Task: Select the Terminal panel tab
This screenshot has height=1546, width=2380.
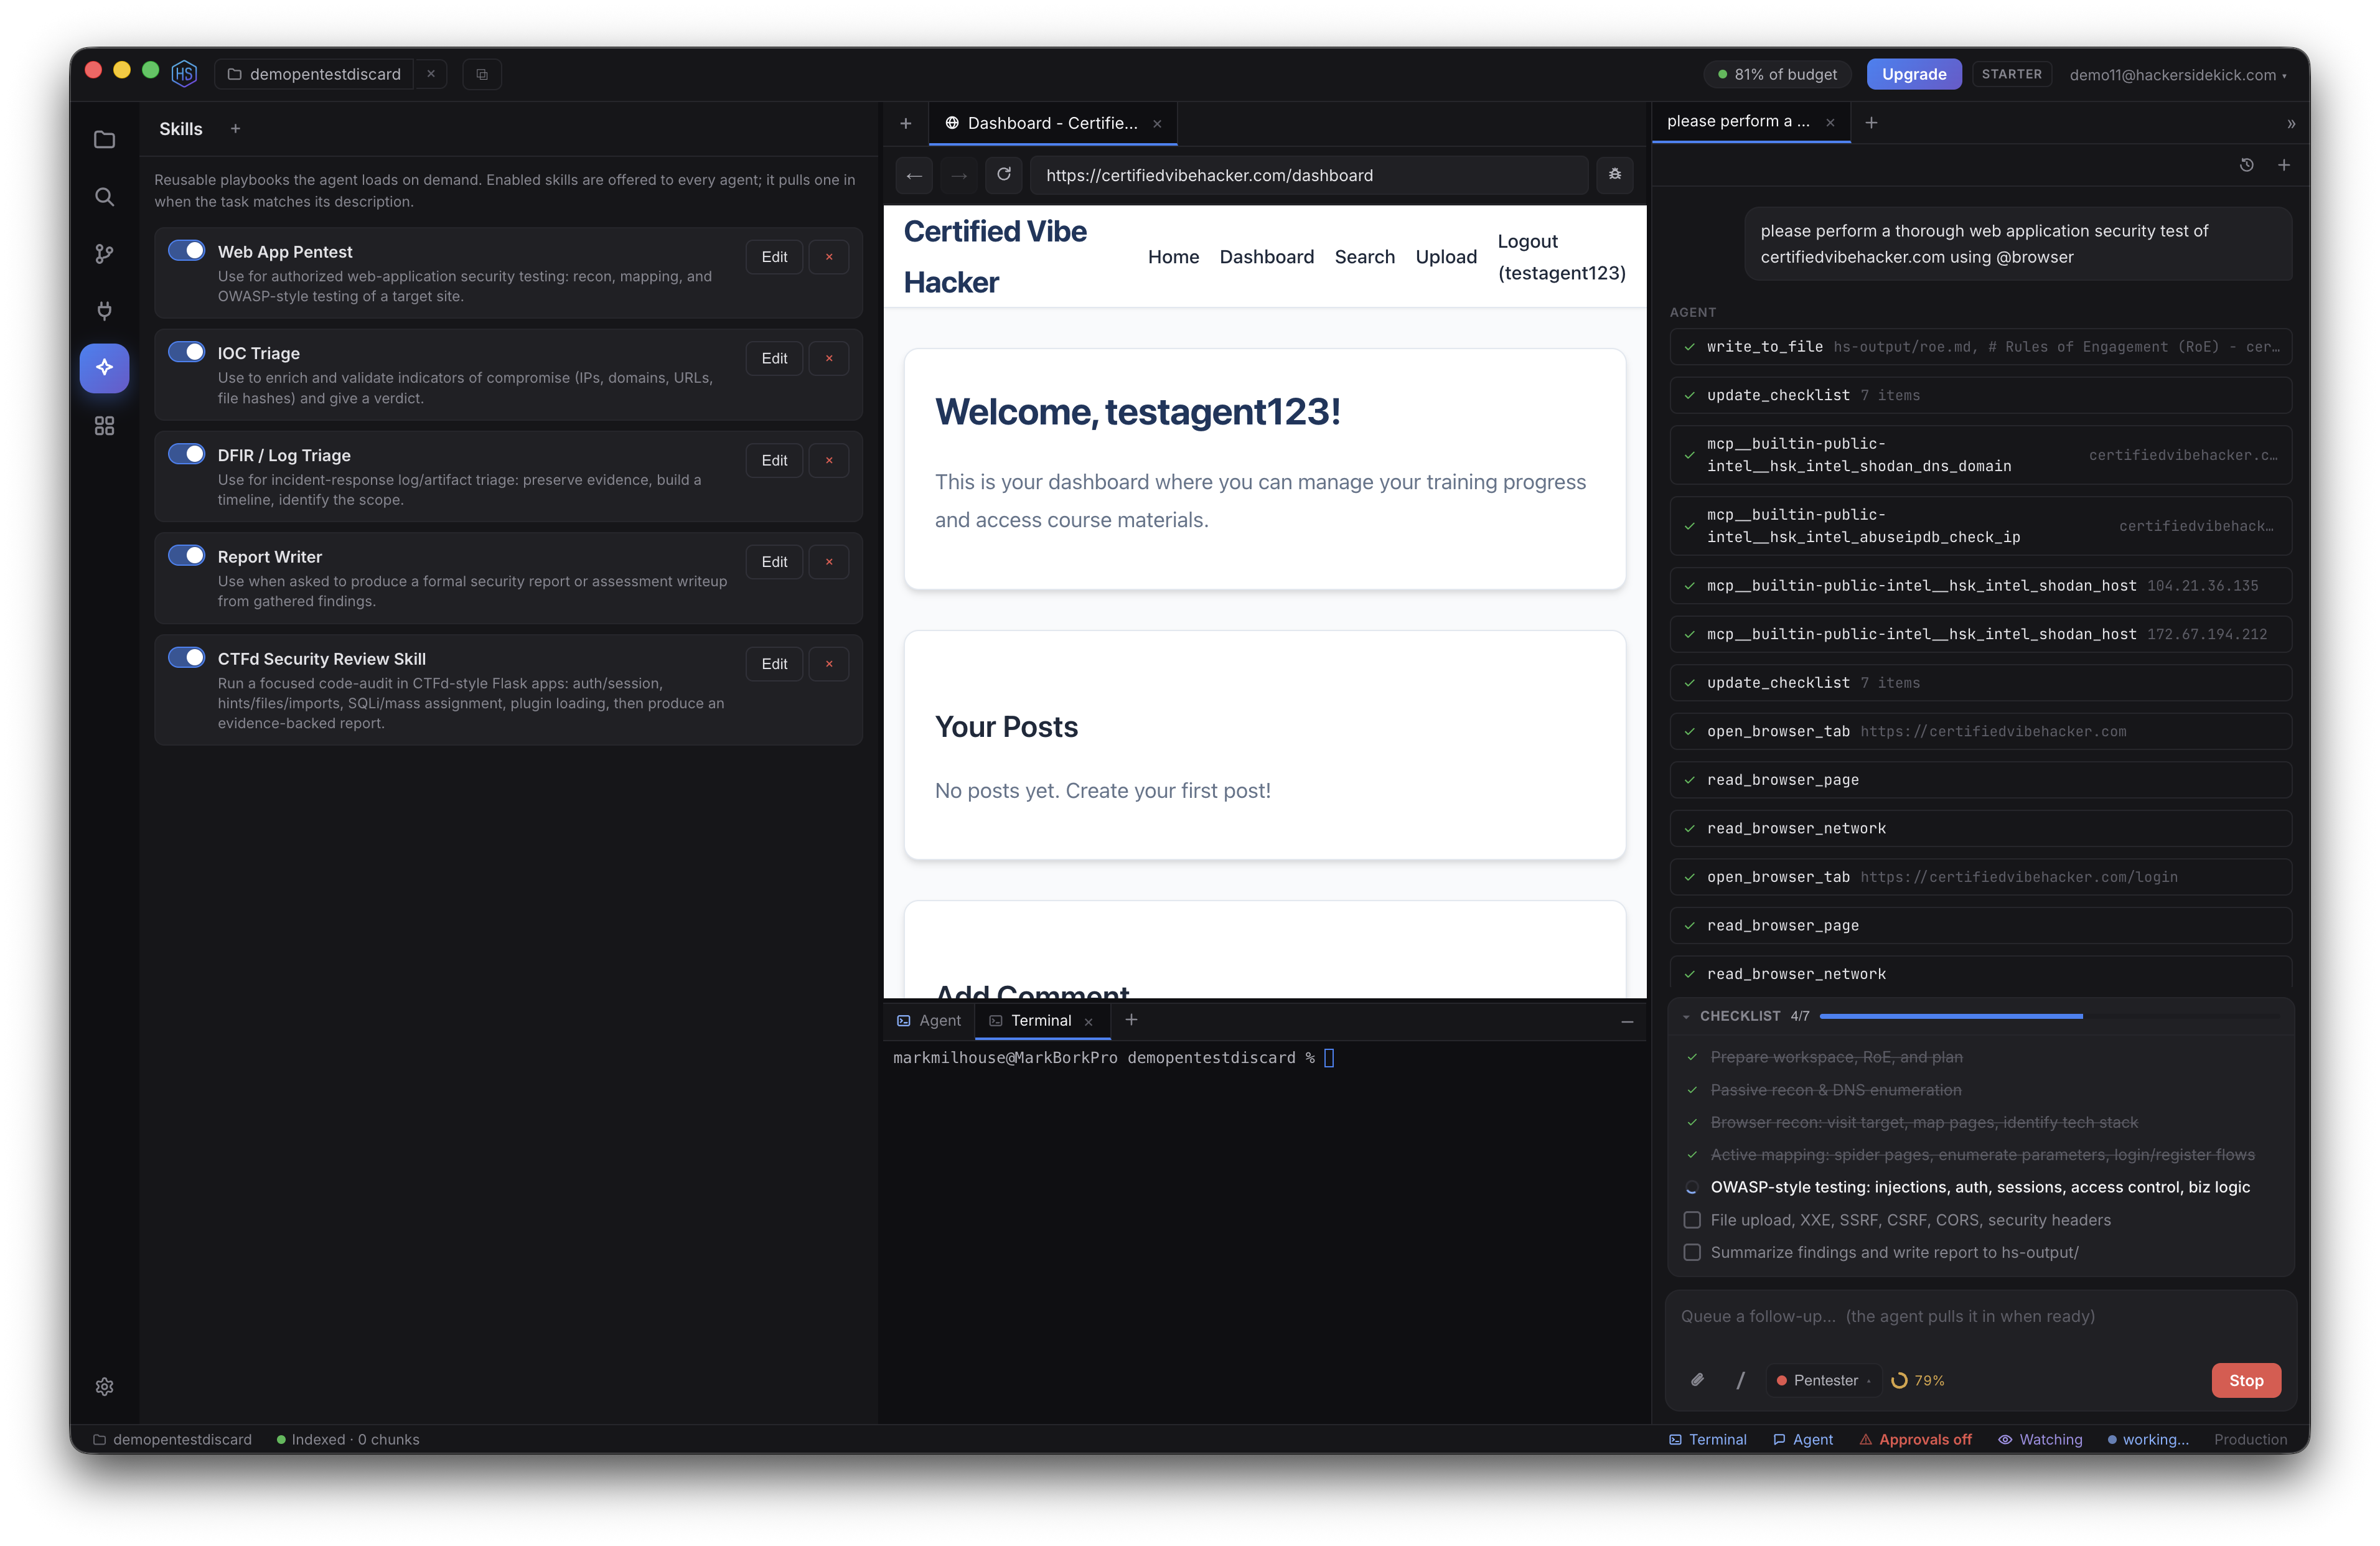Action: [1041, 1020]
